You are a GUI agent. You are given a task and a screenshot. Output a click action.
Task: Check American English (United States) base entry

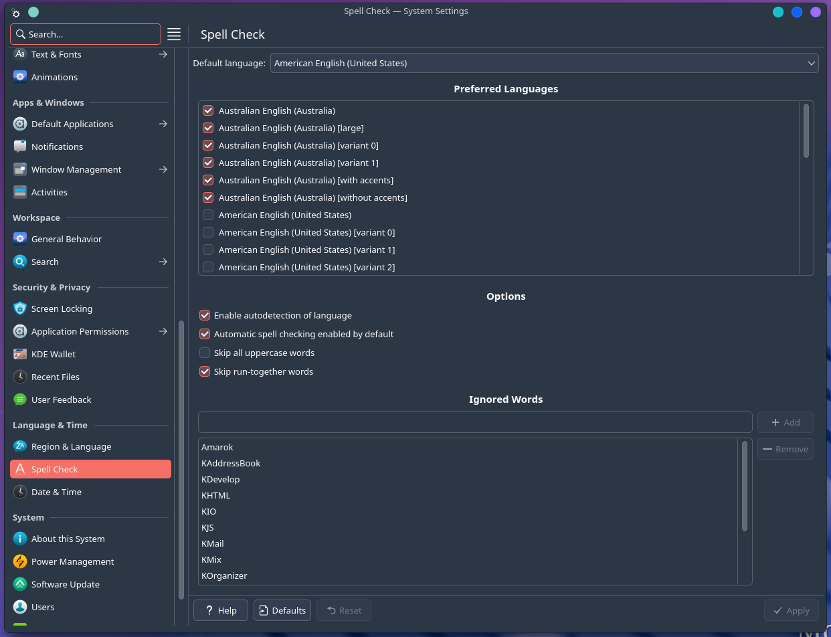point(208,215)
